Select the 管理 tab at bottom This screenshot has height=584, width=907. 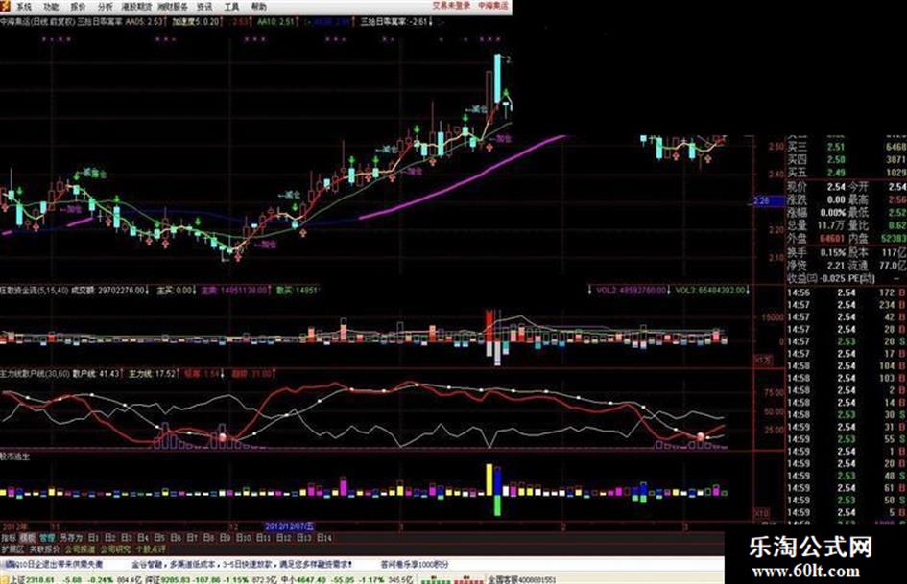(47, 538)
